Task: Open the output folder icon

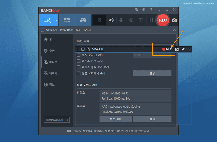Action: click(x=137, y=10)
